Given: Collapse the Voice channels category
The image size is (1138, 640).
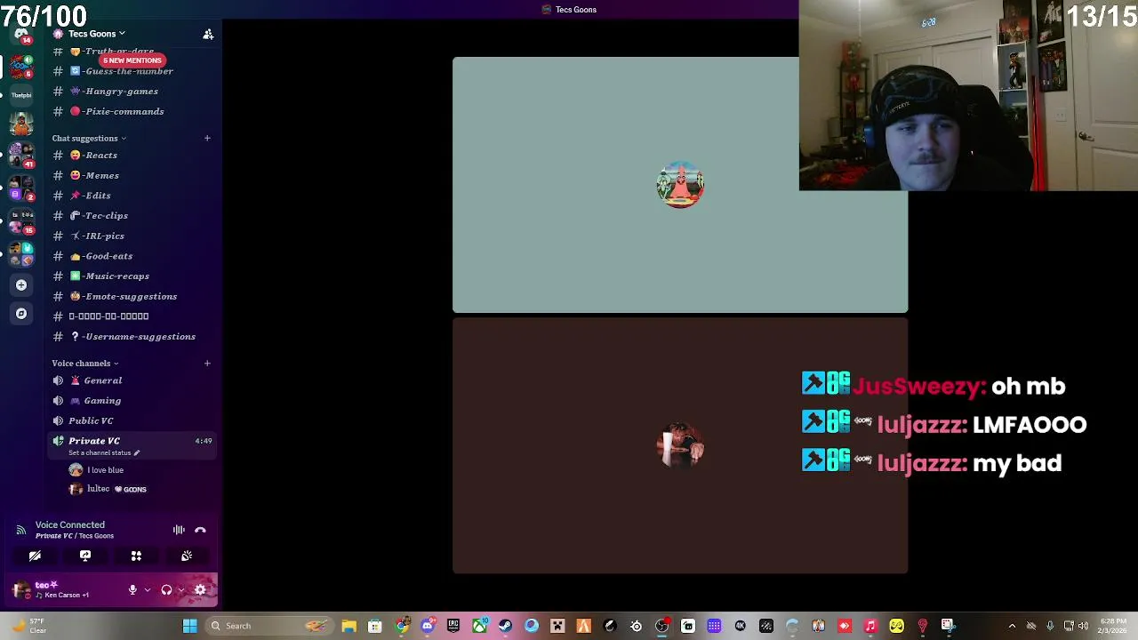Looking at the screenshot, I should (85, 364).
